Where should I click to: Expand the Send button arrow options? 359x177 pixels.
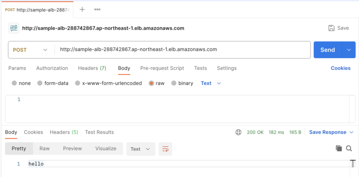(x=349, y=50)
